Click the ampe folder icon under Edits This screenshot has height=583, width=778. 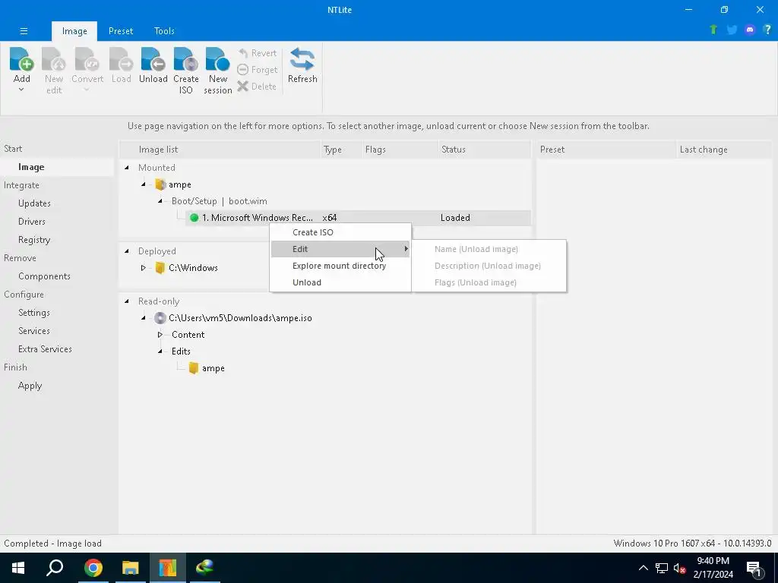click(194, 368)
